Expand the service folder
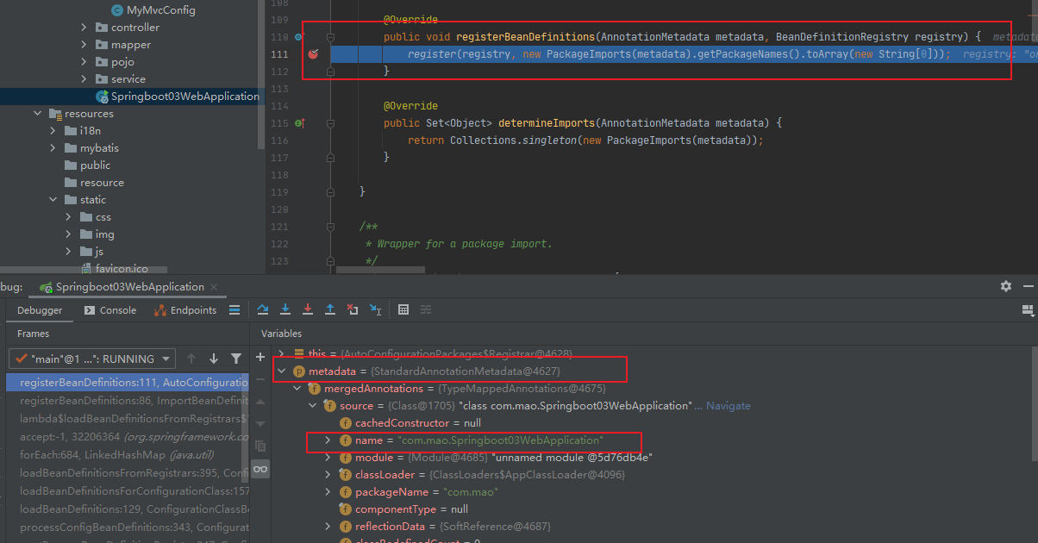The image size is (1038, 543). click(84, 79)
